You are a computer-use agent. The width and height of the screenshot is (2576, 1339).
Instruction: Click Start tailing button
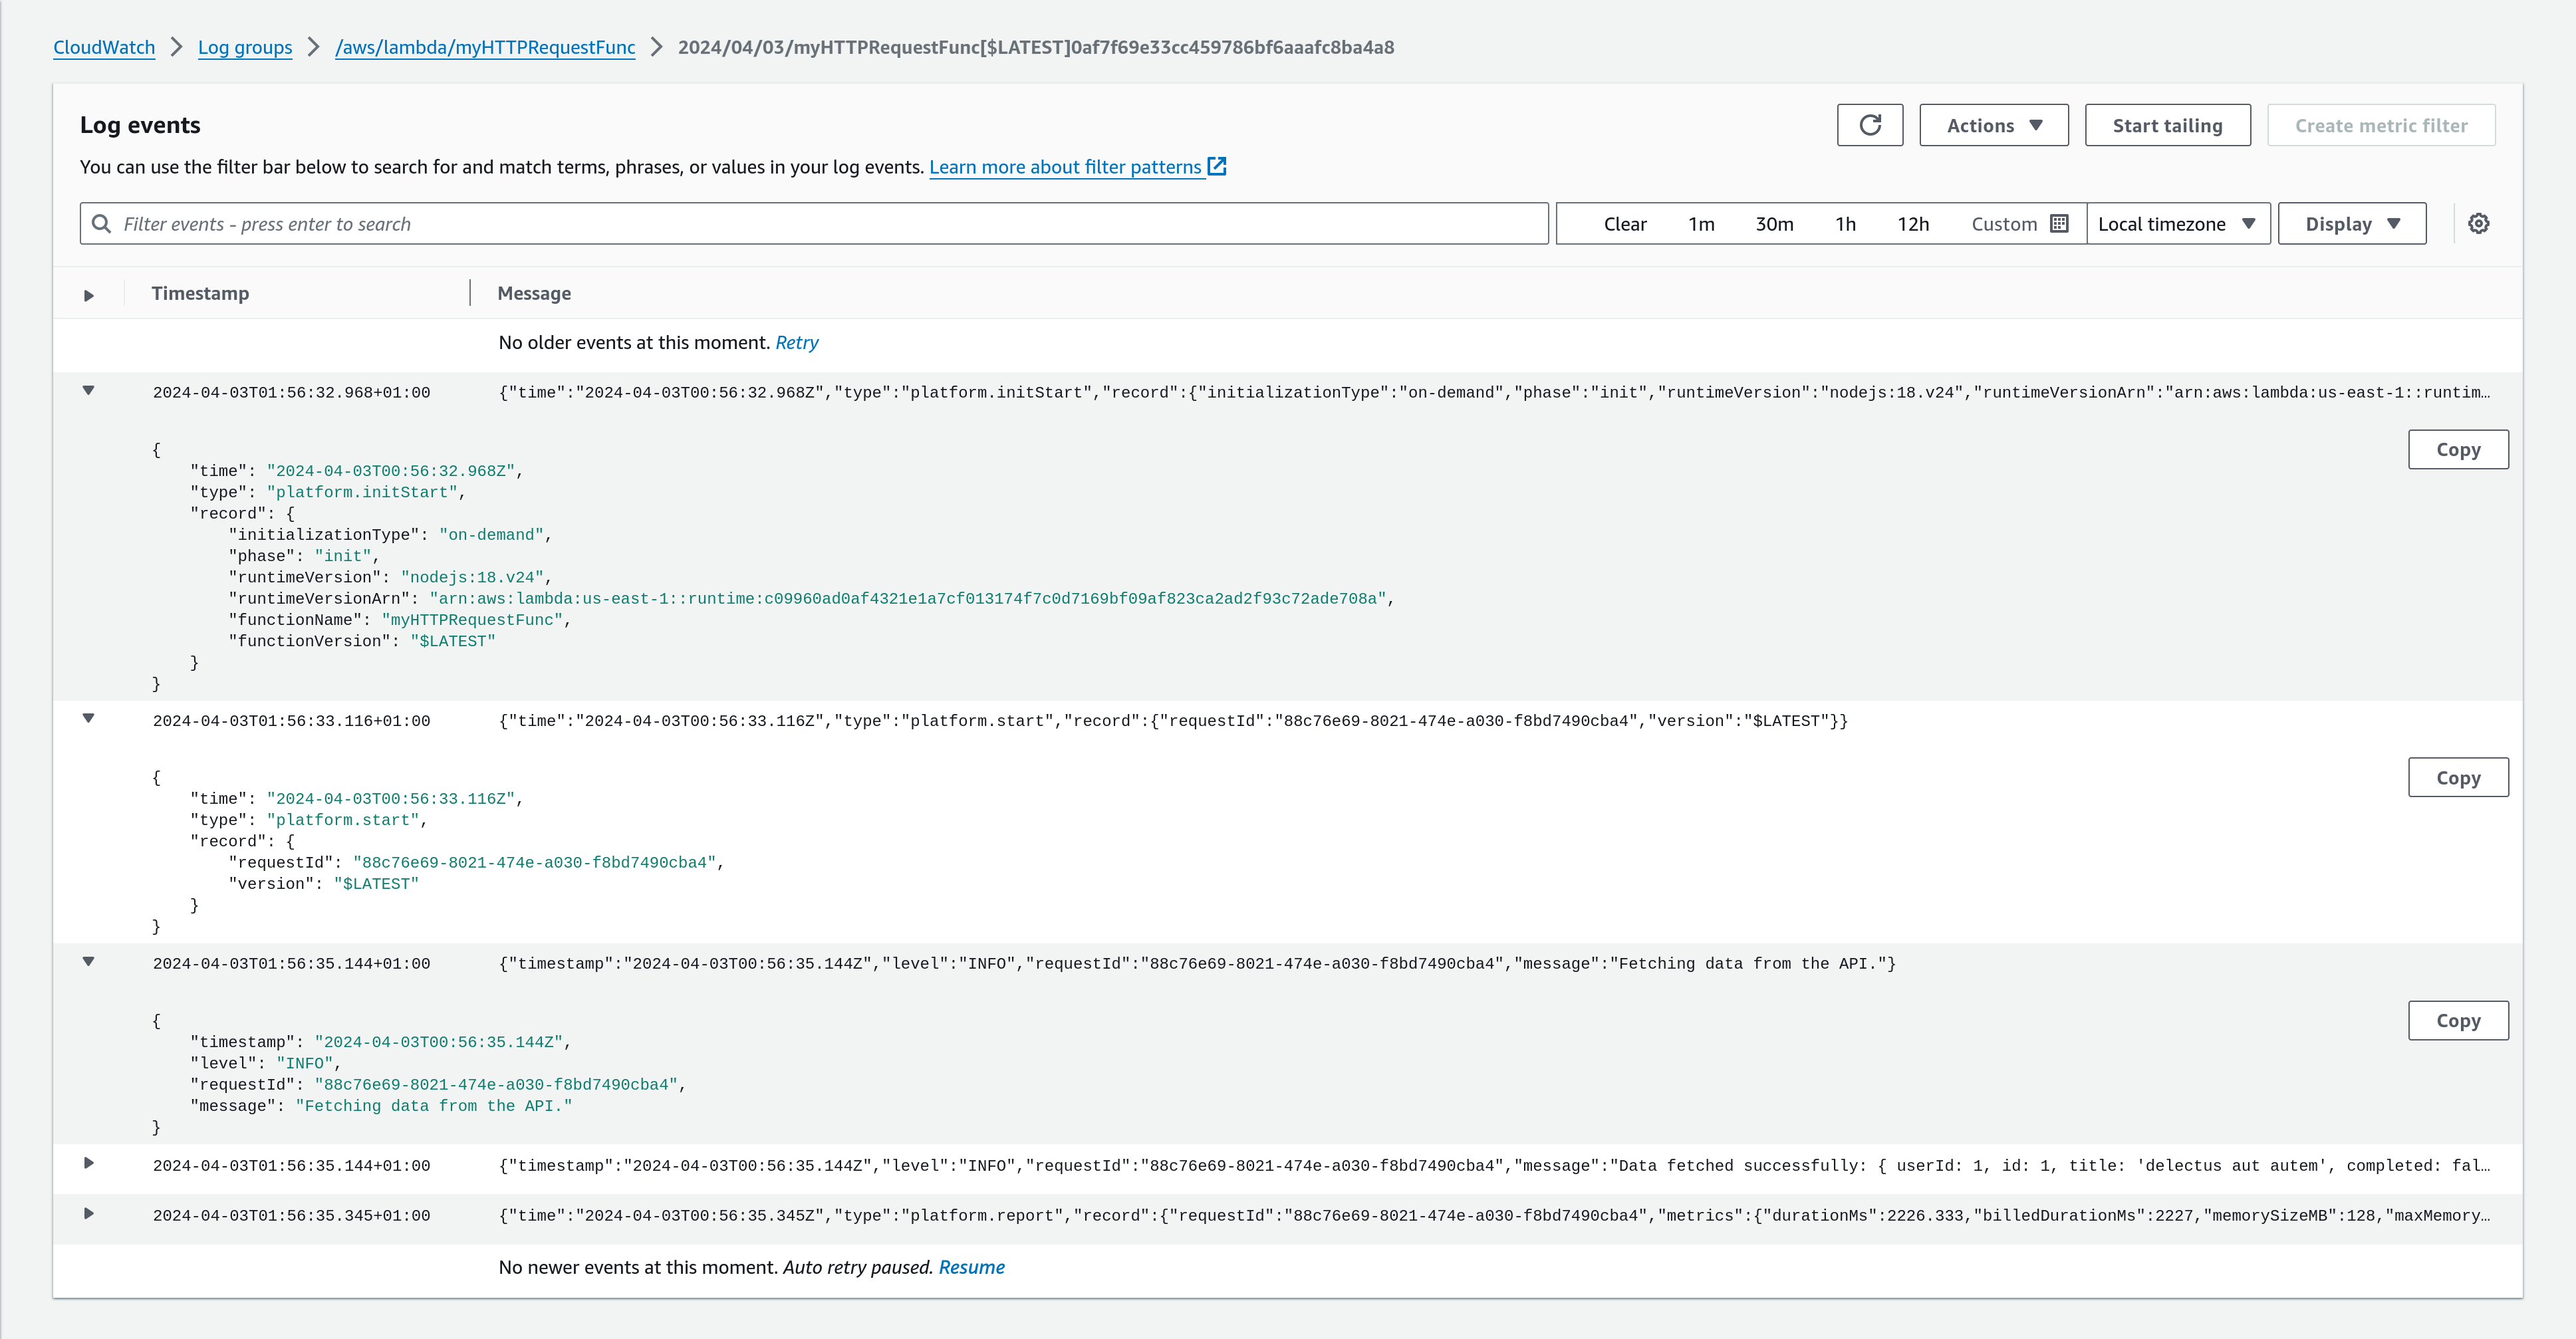[2166, 124]
